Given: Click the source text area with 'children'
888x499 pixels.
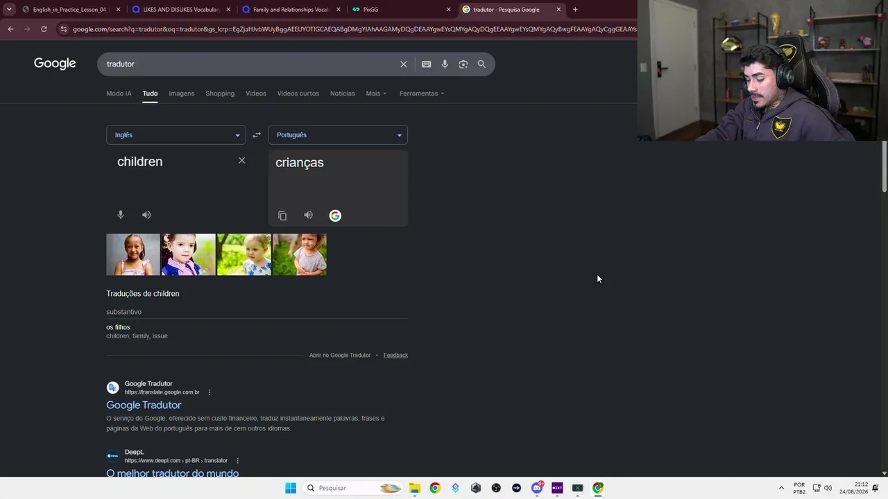Looking at the screenshot, I should (x=176, y=161).
